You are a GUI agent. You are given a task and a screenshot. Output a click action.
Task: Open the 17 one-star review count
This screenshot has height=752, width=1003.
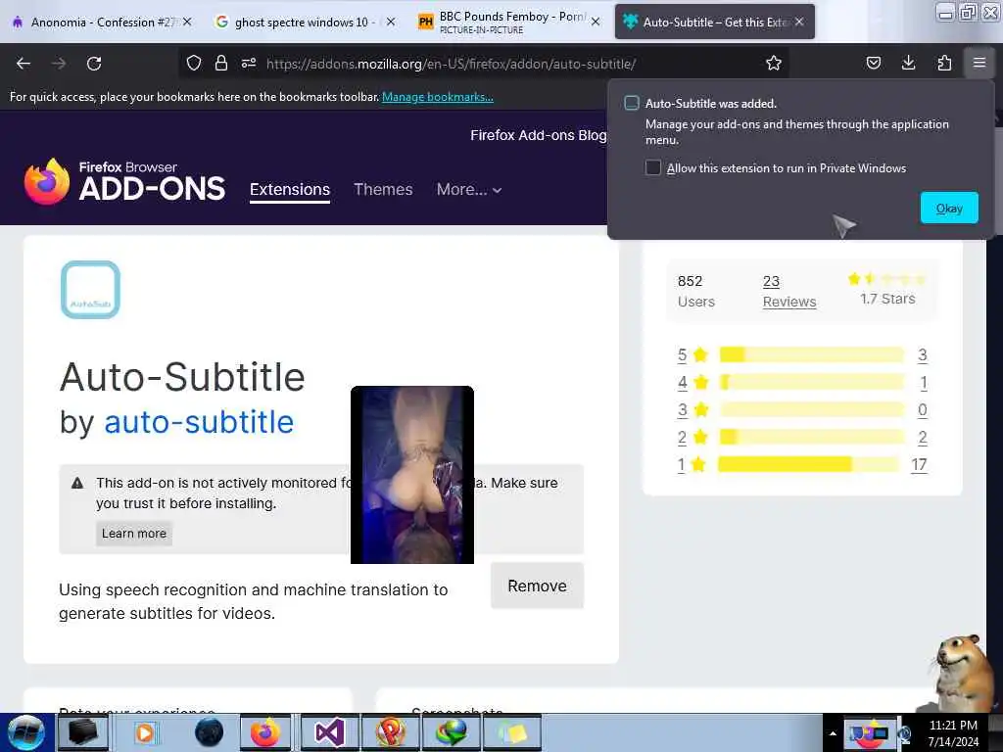pyautogui.click(x=919, y=465)
